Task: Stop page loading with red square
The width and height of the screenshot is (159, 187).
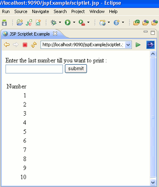Action: pos(25,45)
